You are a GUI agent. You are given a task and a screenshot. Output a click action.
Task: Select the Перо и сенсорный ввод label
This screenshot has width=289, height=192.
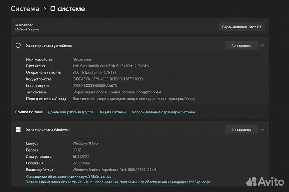[x=46, y=99]
